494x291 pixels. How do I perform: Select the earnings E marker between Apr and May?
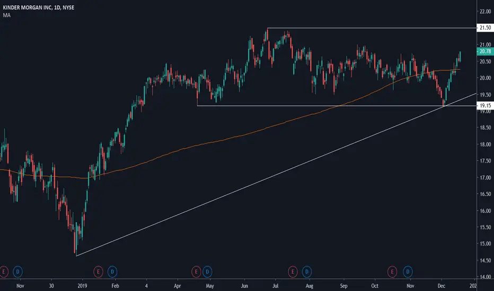coord(196,271)
